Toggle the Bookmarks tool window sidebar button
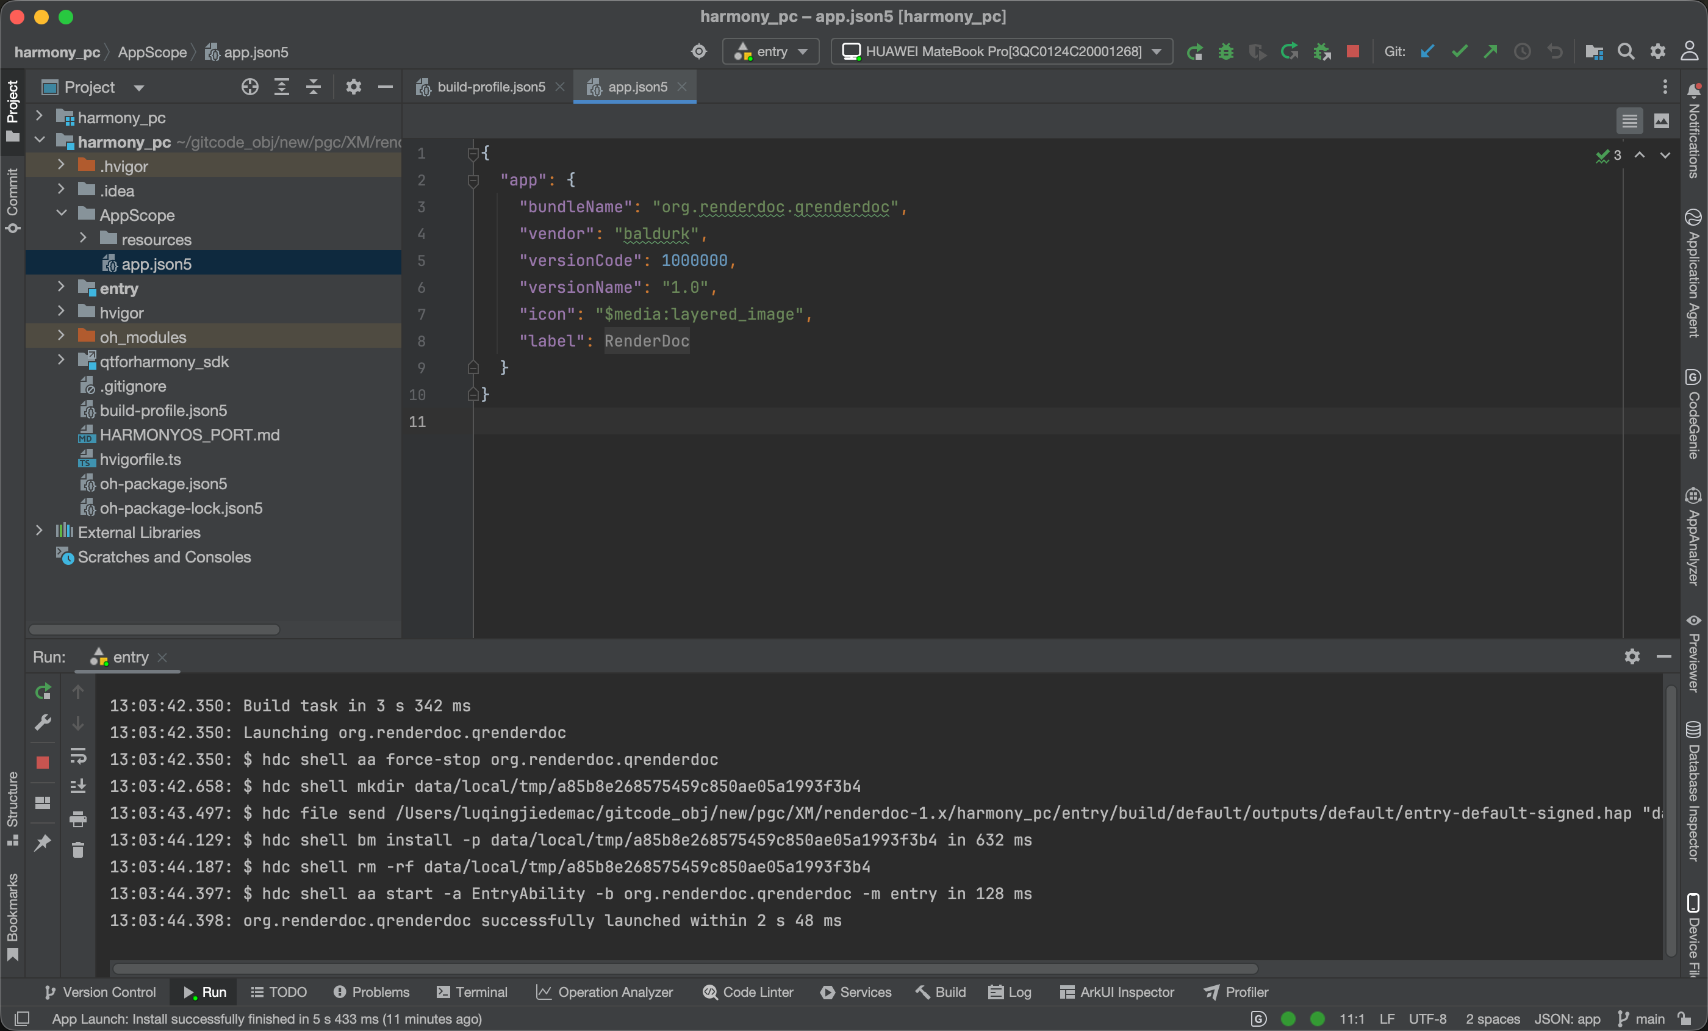The image size is (1708, 1031). (x=12, y=916)
